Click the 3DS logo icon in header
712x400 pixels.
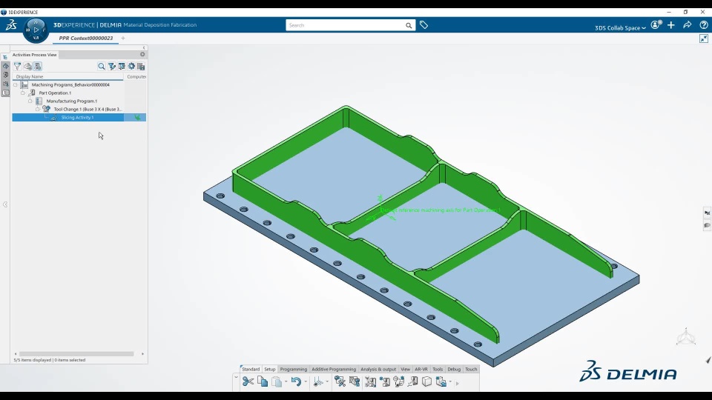pos(11,25)
